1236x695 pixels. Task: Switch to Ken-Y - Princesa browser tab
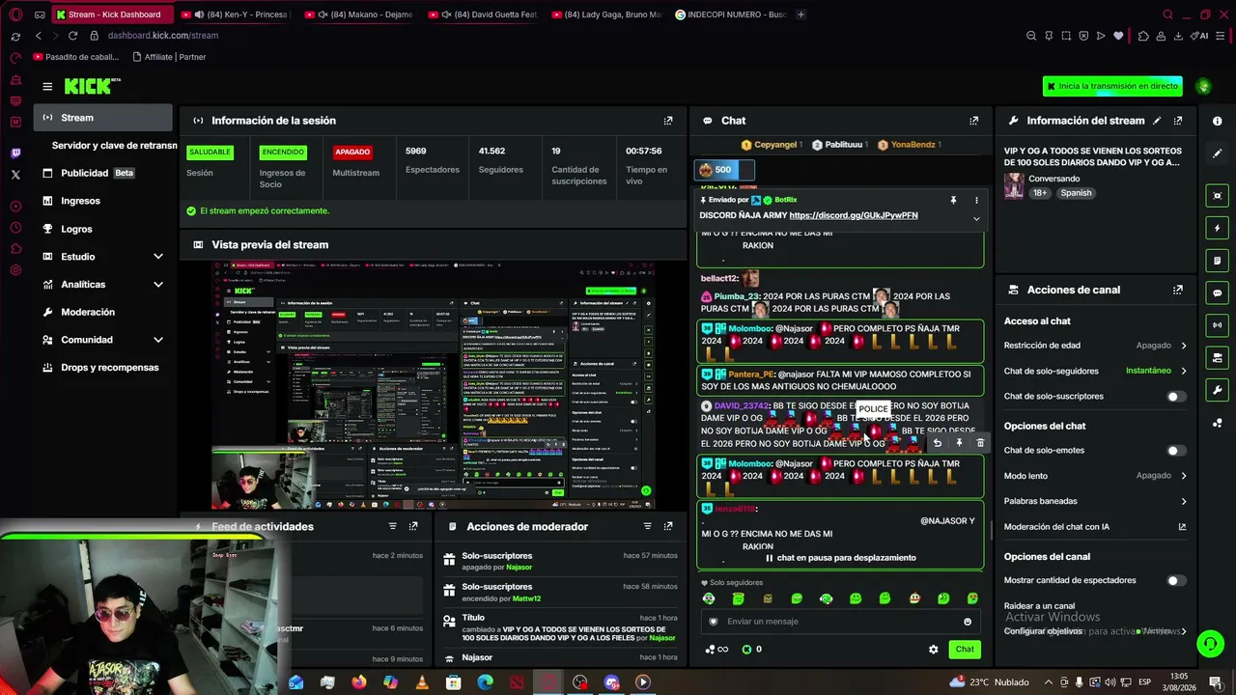click(236, 14)
